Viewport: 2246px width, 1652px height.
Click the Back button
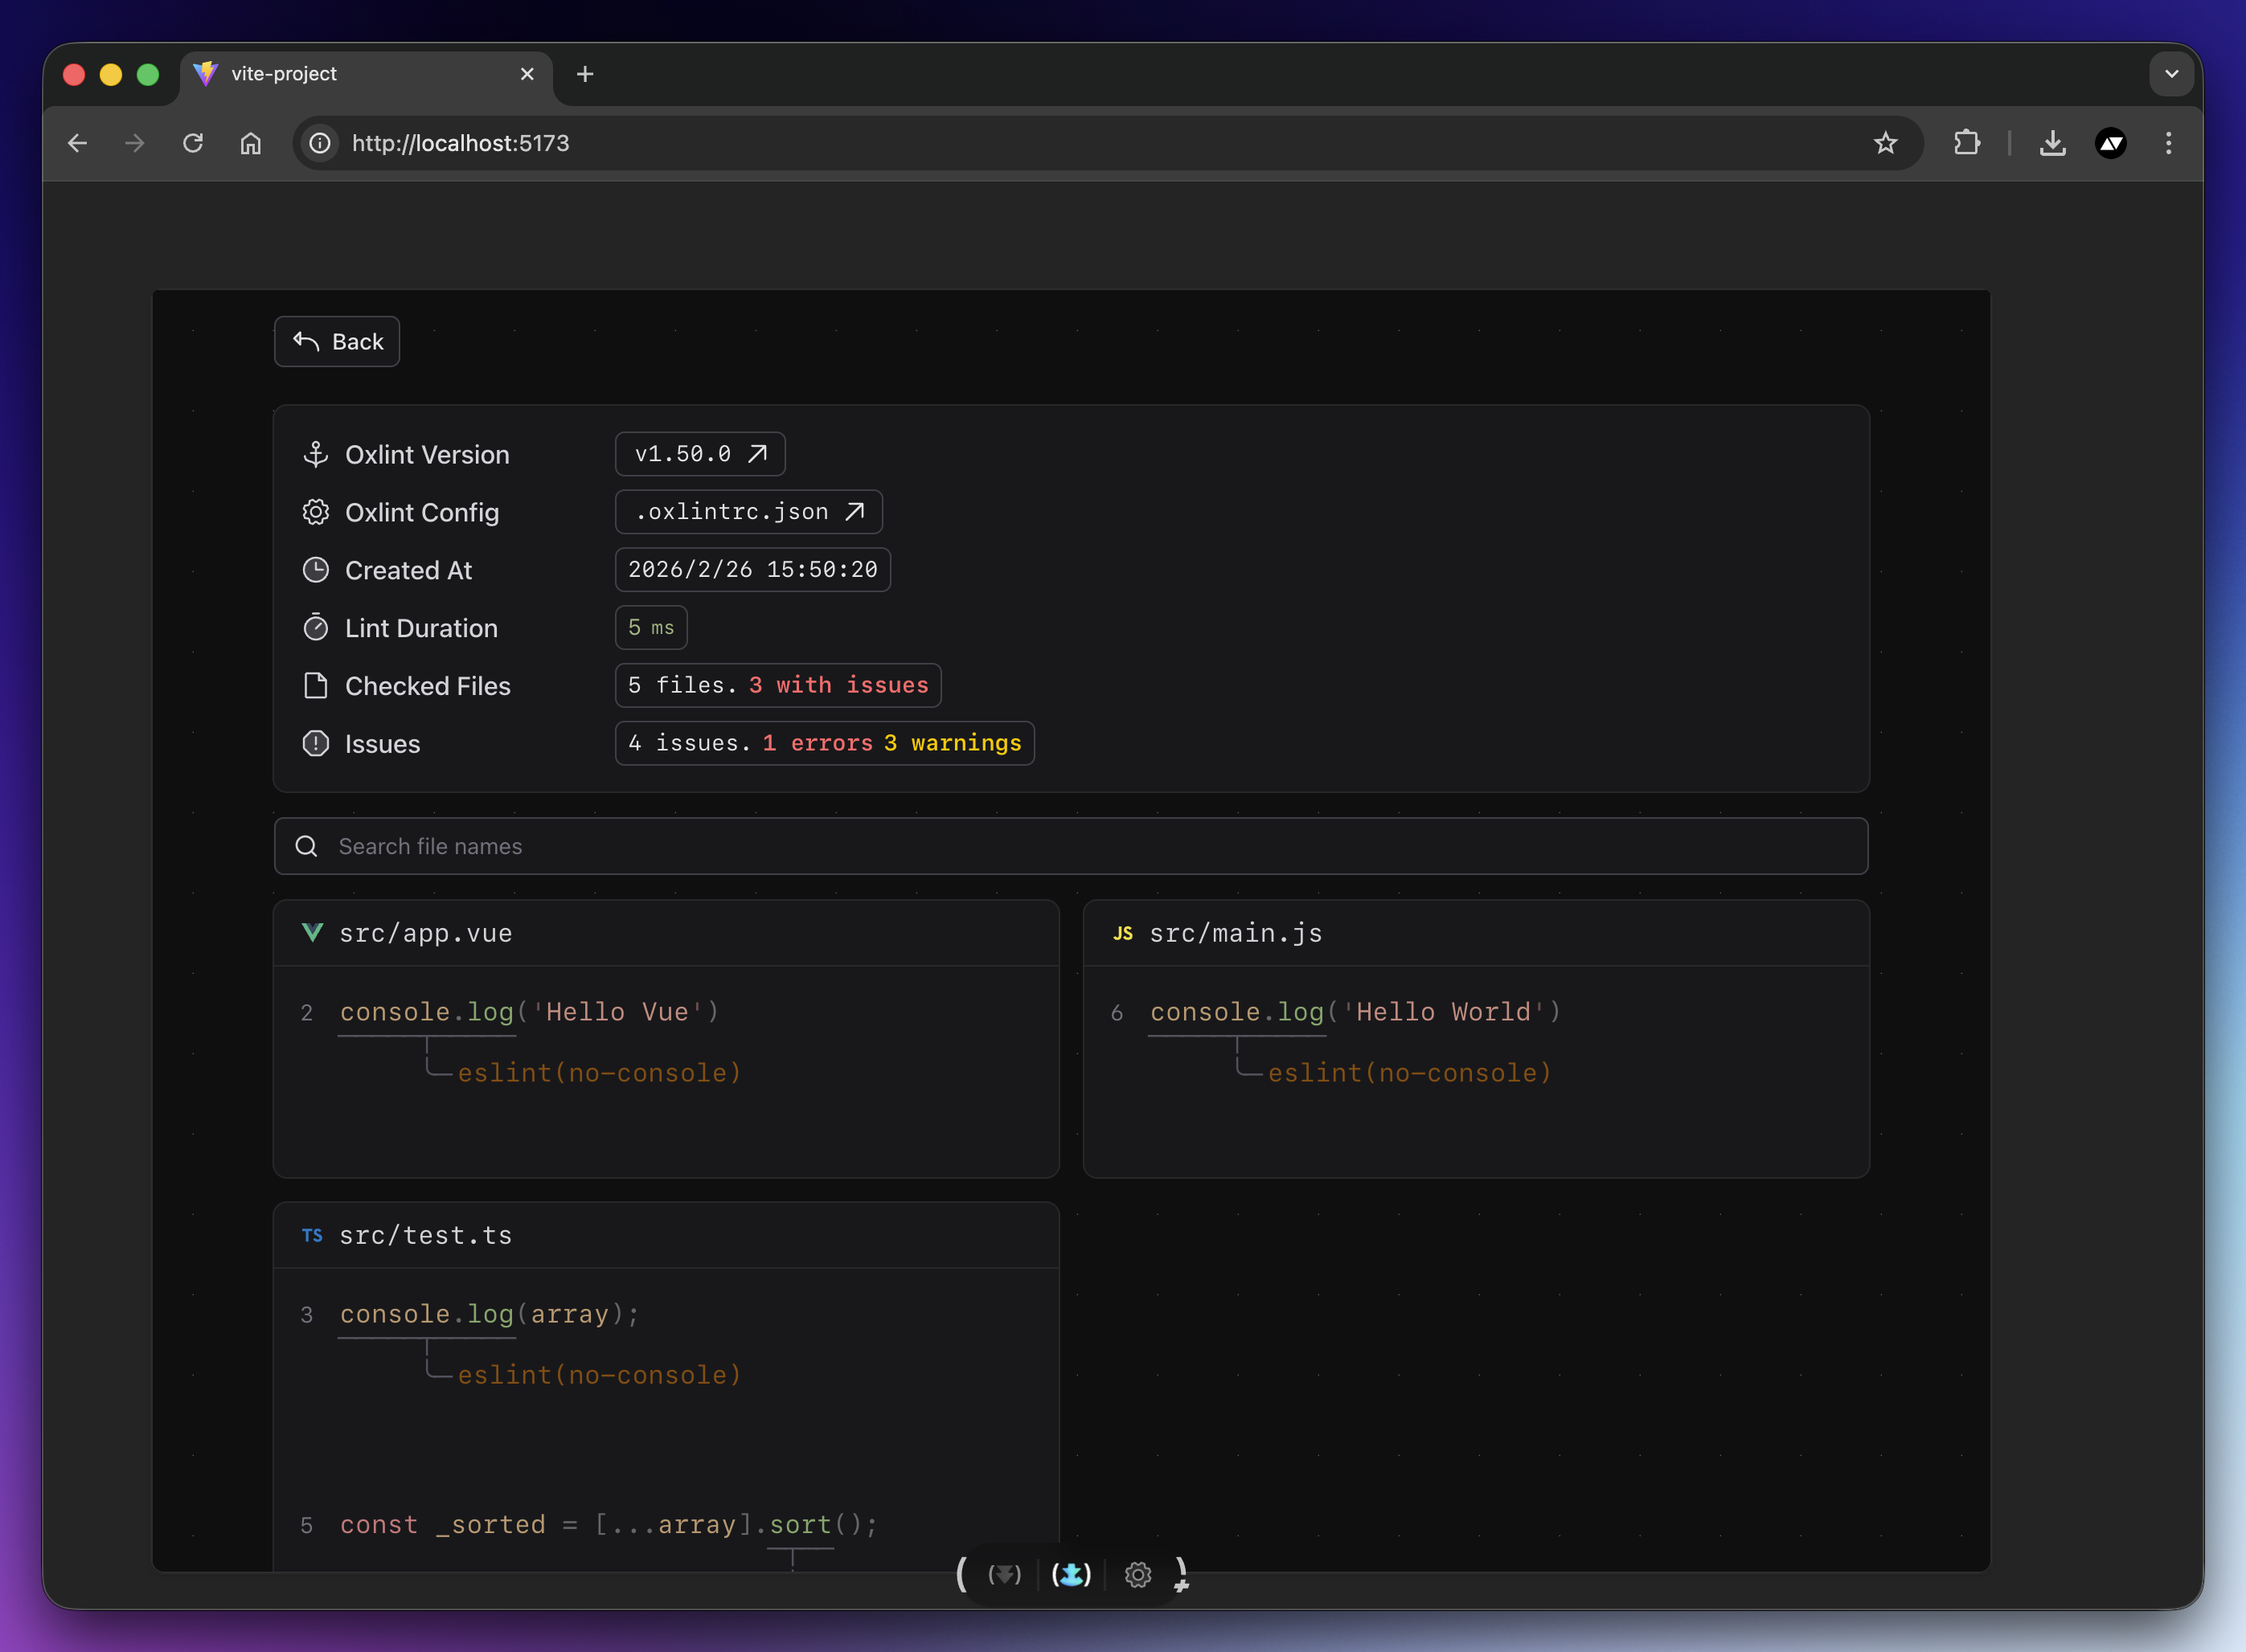coord(337,342)
